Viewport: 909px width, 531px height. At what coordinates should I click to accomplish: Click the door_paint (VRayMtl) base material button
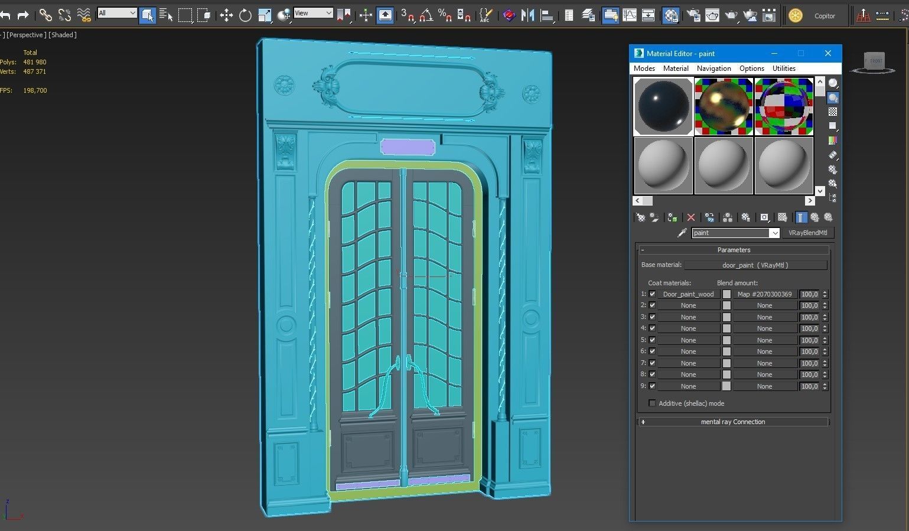755,265
